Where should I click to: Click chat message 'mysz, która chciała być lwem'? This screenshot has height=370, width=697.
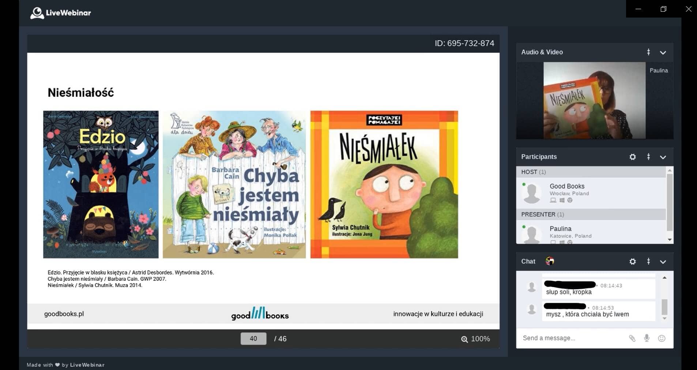click(x=587, y=314)
